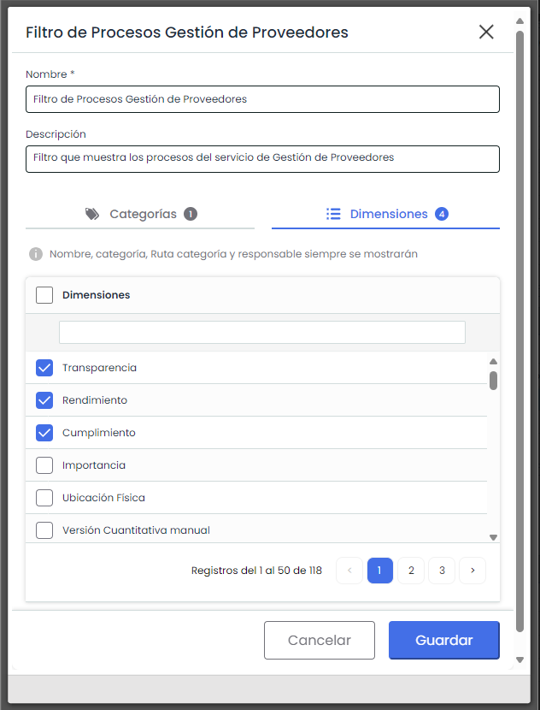Uncheck the Rendimiento dimension
Image resolution: width=540 pixels, height=710 pixels.
click(44, 400)
